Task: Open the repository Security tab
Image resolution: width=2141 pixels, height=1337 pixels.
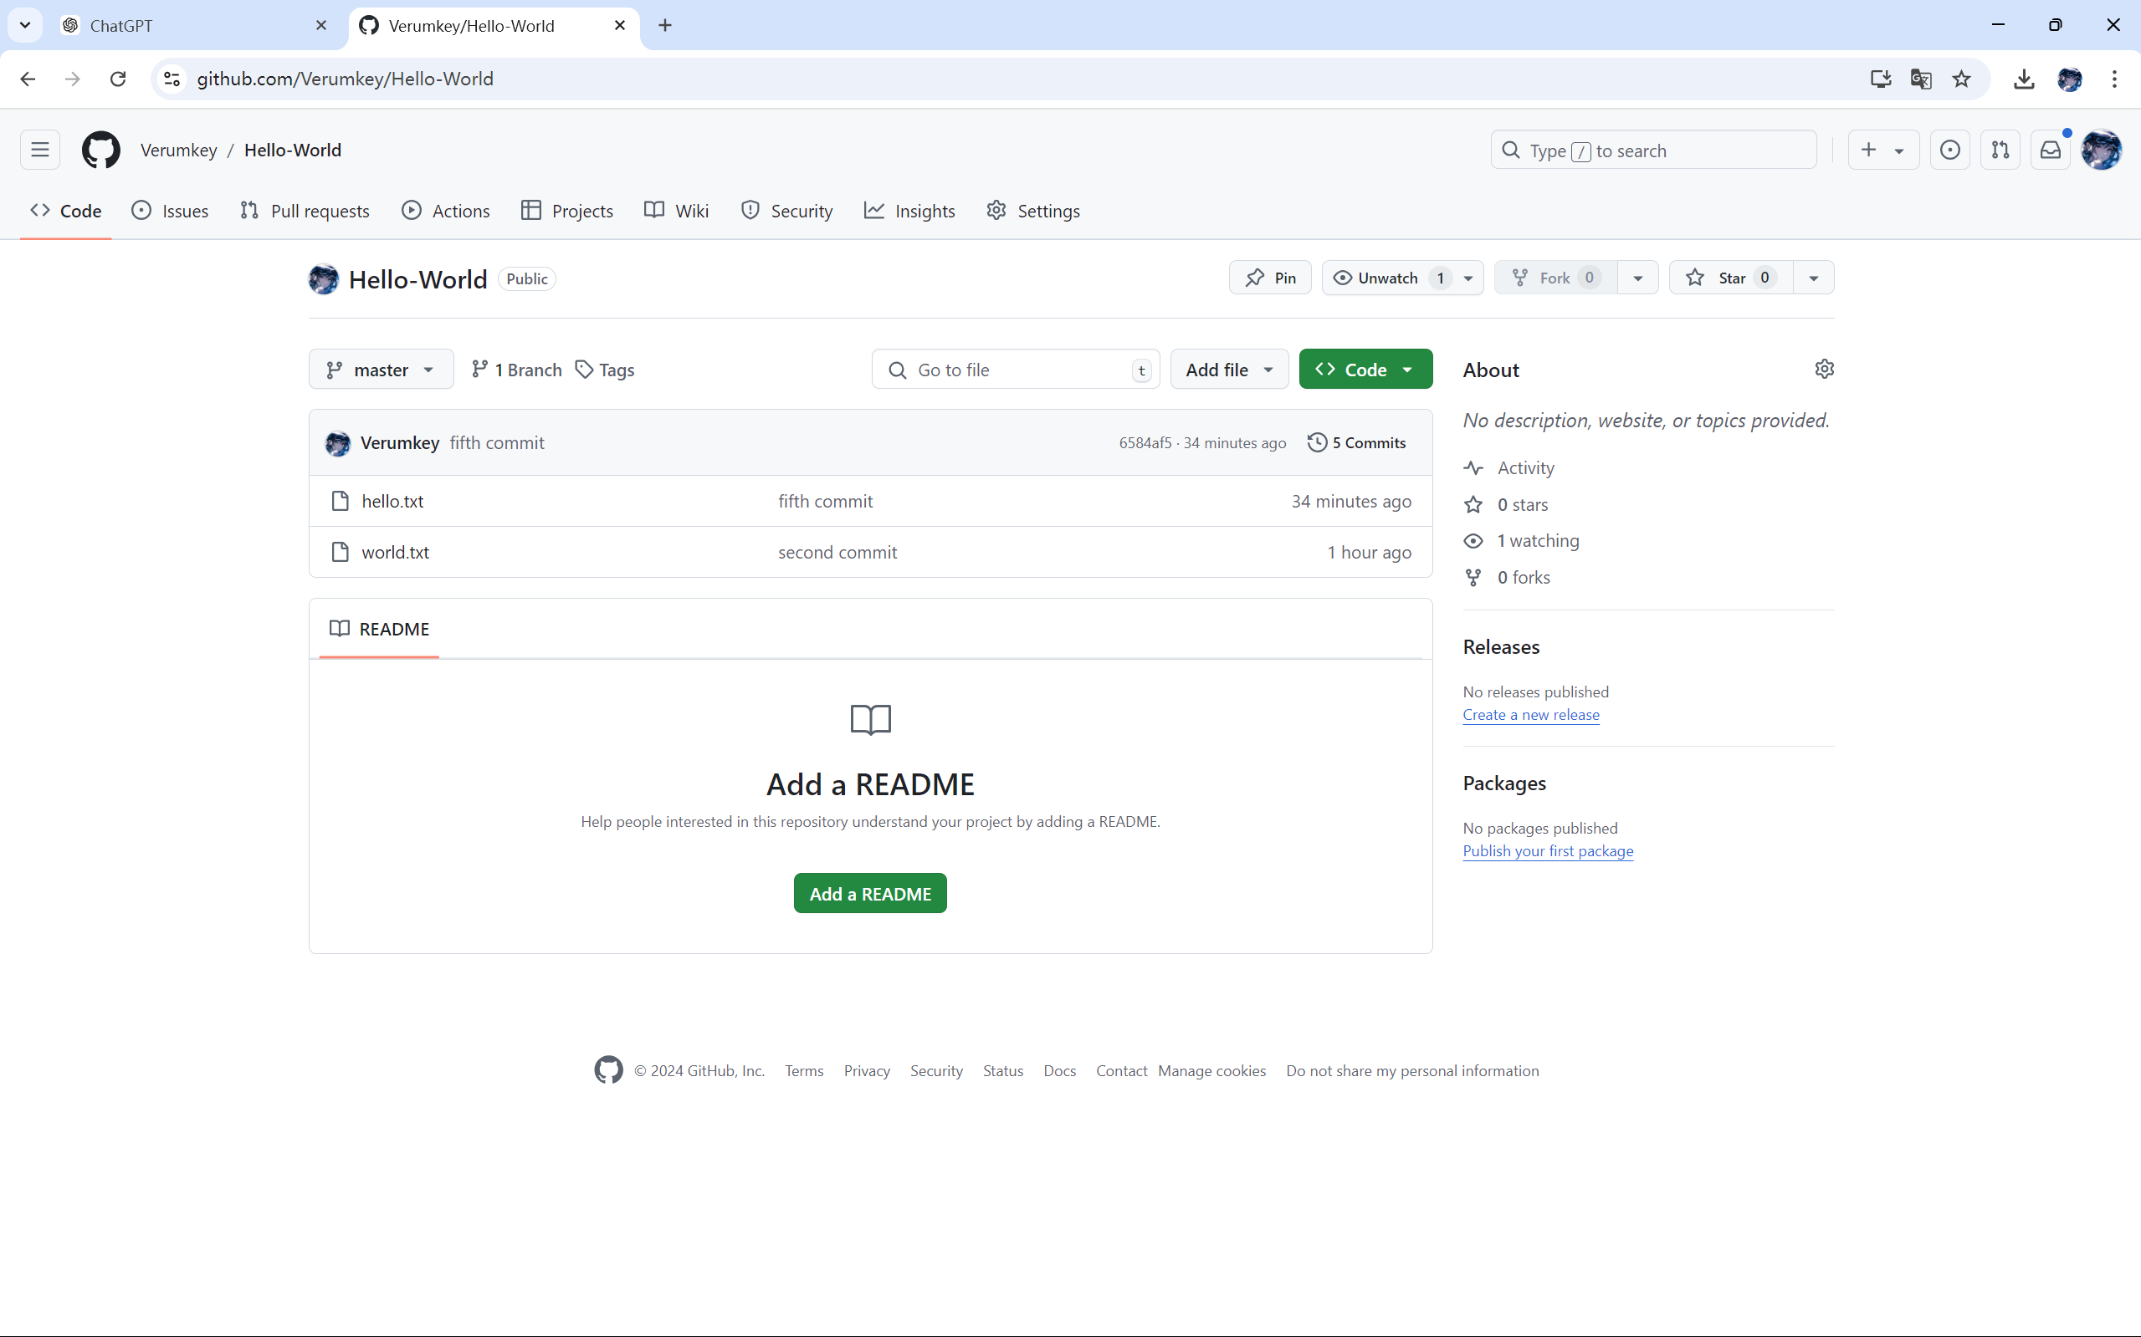Action: pos(786,212)
